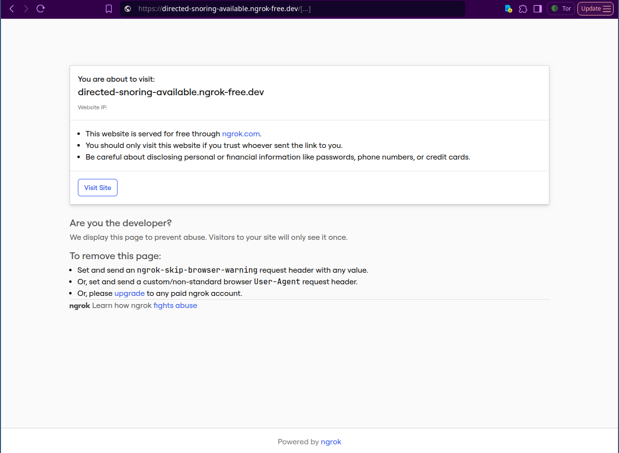Image resolution: width=619 pixels, height=453 pixels.
Task: Toggle the browser sidebar panel
Action: pyautogui.click(x=537, y=9)
